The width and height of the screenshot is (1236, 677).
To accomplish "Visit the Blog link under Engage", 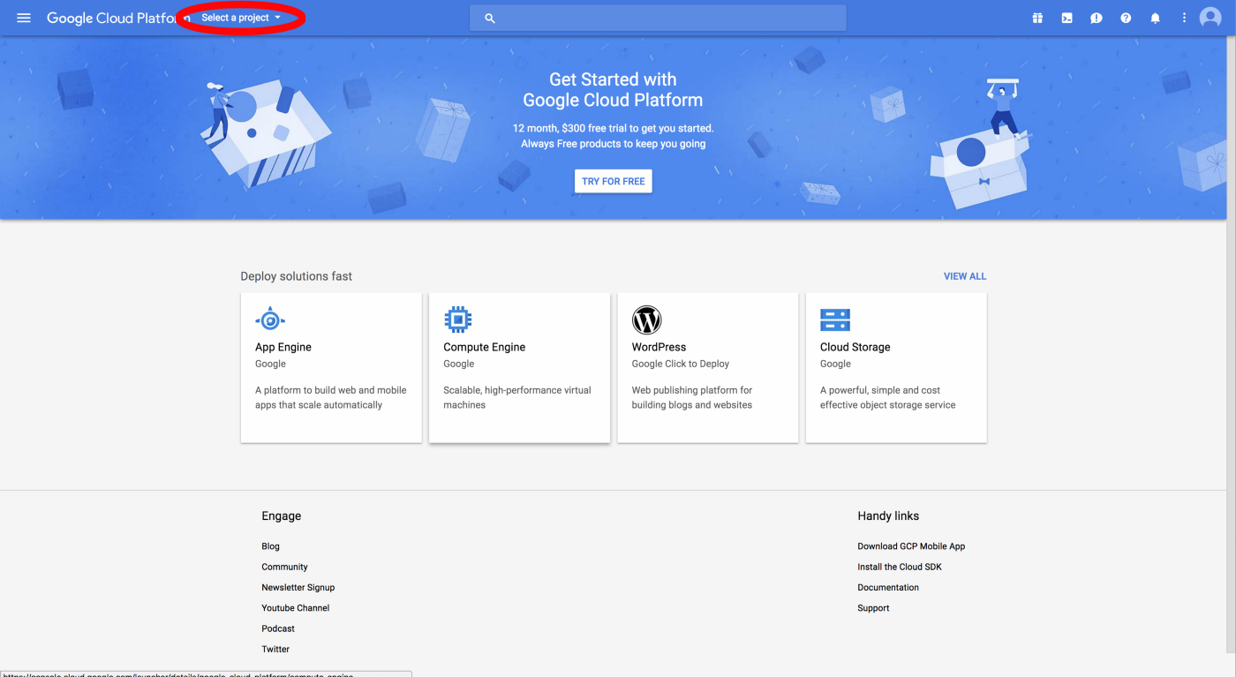I will coord(270,546).
